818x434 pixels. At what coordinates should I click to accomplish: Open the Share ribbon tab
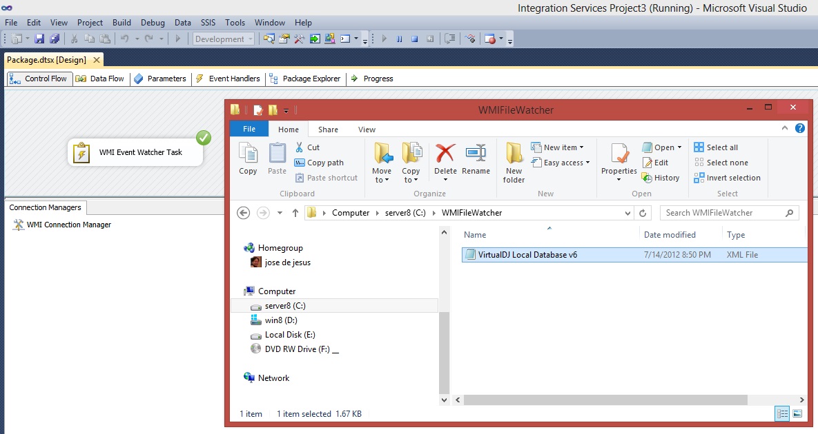pyautogui.click(x=328, y=130)
